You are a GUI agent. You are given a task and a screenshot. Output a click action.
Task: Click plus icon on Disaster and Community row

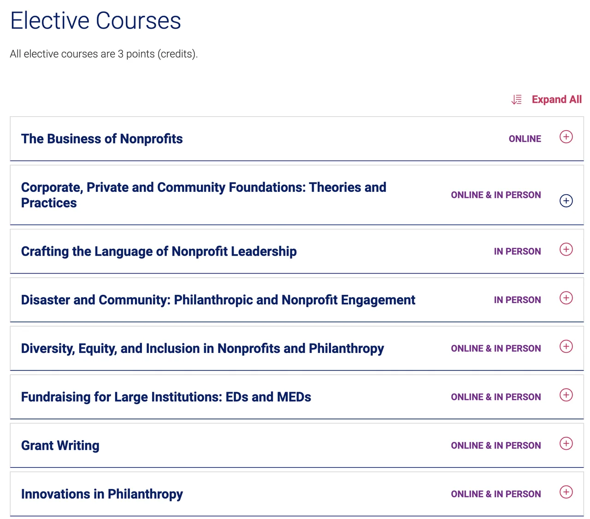point(566,298)
